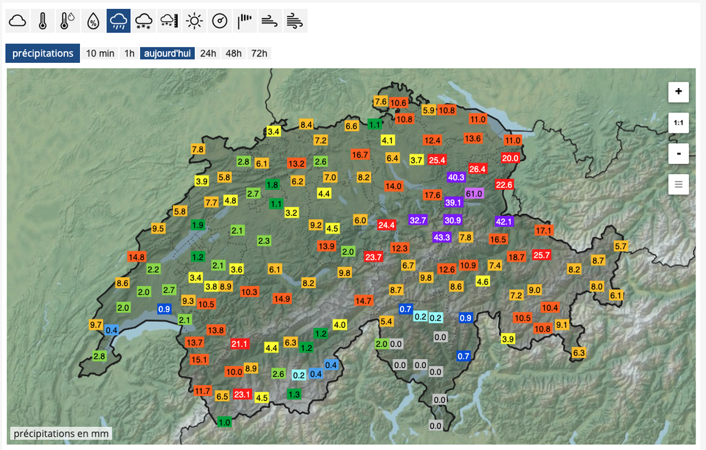
Task: Switch to the 1h period
Action: 129,53
